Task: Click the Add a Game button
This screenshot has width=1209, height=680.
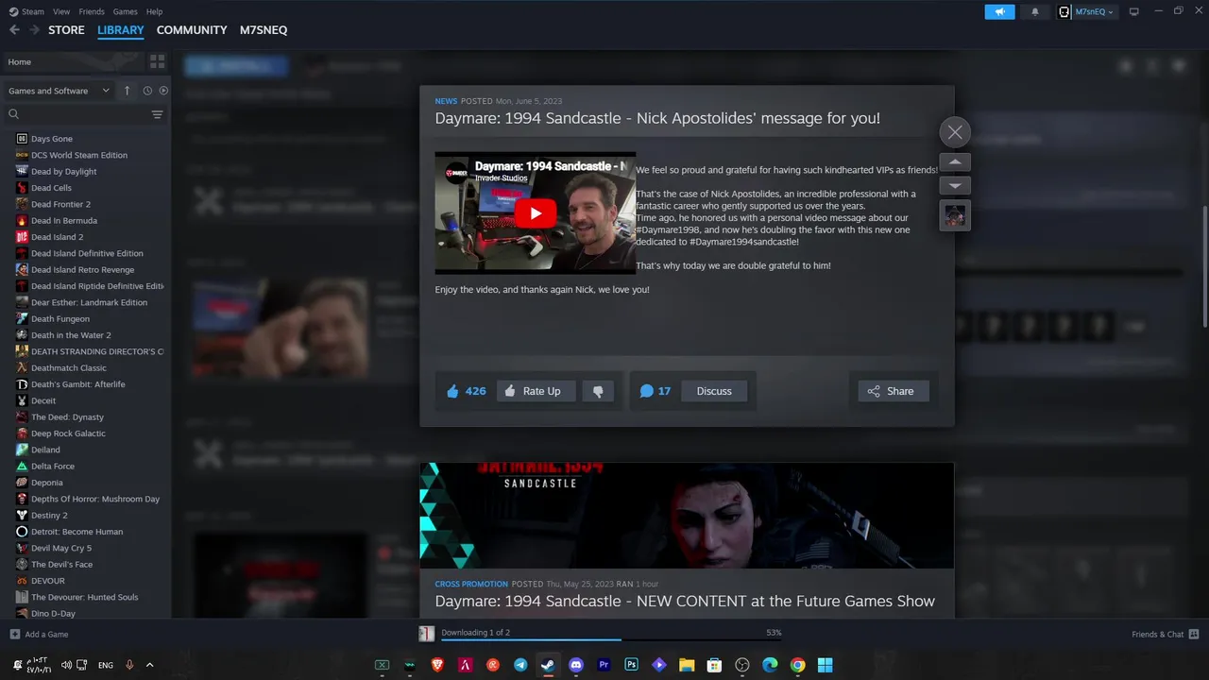Action: point(39,634)
